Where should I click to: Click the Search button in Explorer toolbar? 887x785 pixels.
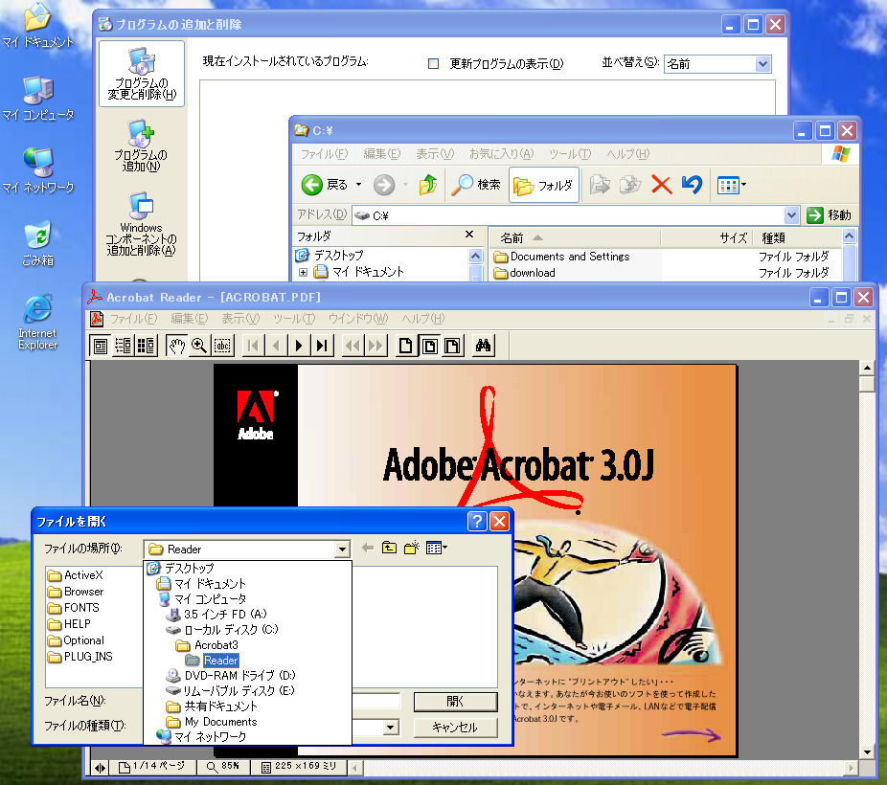click(476, 185)
